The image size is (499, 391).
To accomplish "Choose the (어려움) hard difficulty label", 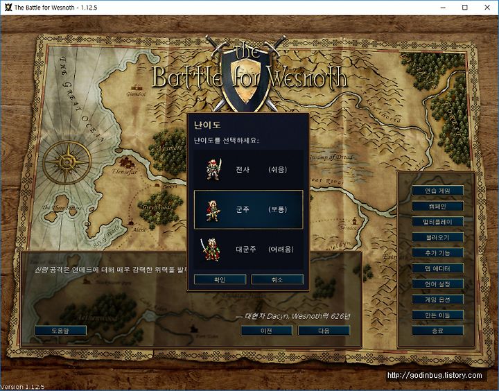I will click(x=281, y=249).
